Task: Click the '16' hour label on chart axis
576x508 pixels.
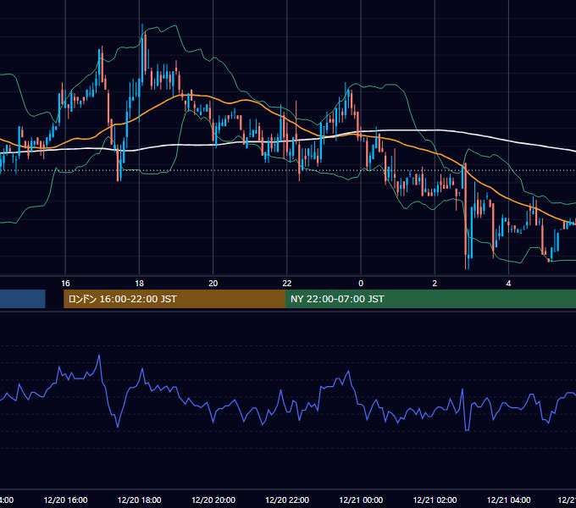Action: click(65, 284)
